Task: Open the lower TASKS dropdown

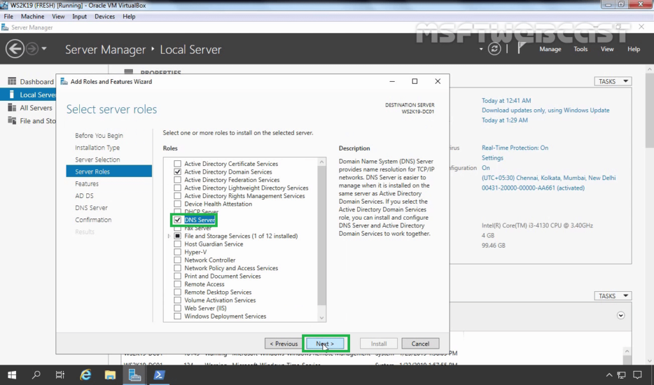Action: pos(612,296)
